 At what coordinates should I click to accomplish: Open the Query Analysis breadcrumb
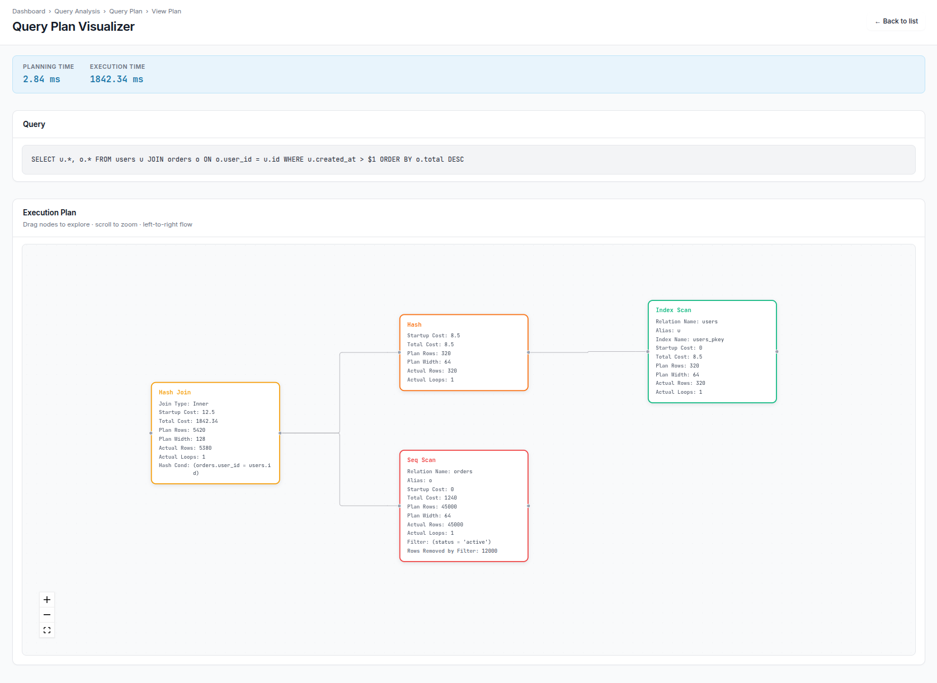pyautogui.click(x=77, y=11)
